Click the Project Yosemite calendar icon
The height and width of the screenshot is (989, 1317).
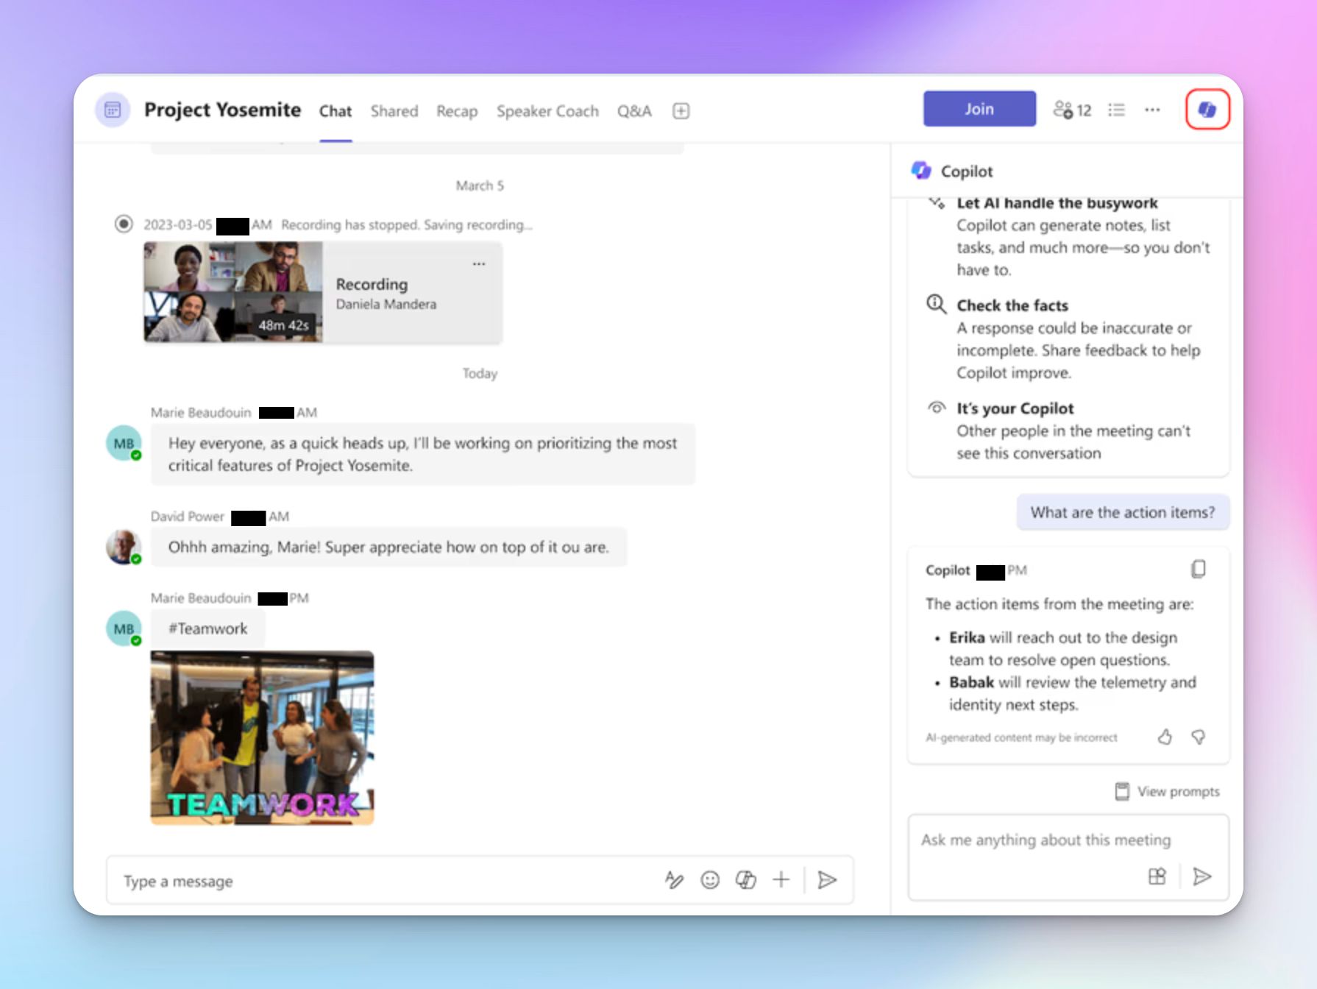(x=112, y=109)
